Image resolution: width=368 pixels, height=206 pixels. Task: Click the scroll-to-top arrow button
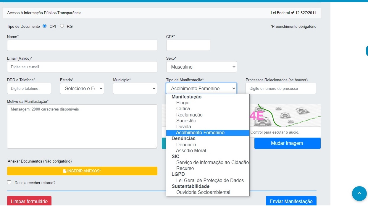tap(359, 194)
